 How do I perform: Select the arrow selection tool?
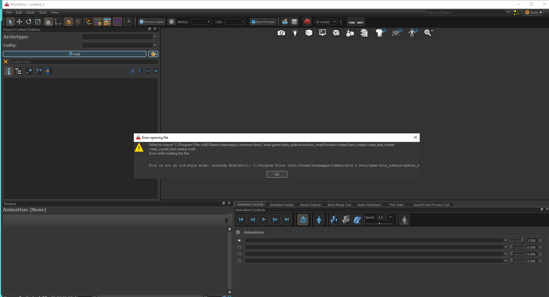pyautogui.click(x=10, y=21)
